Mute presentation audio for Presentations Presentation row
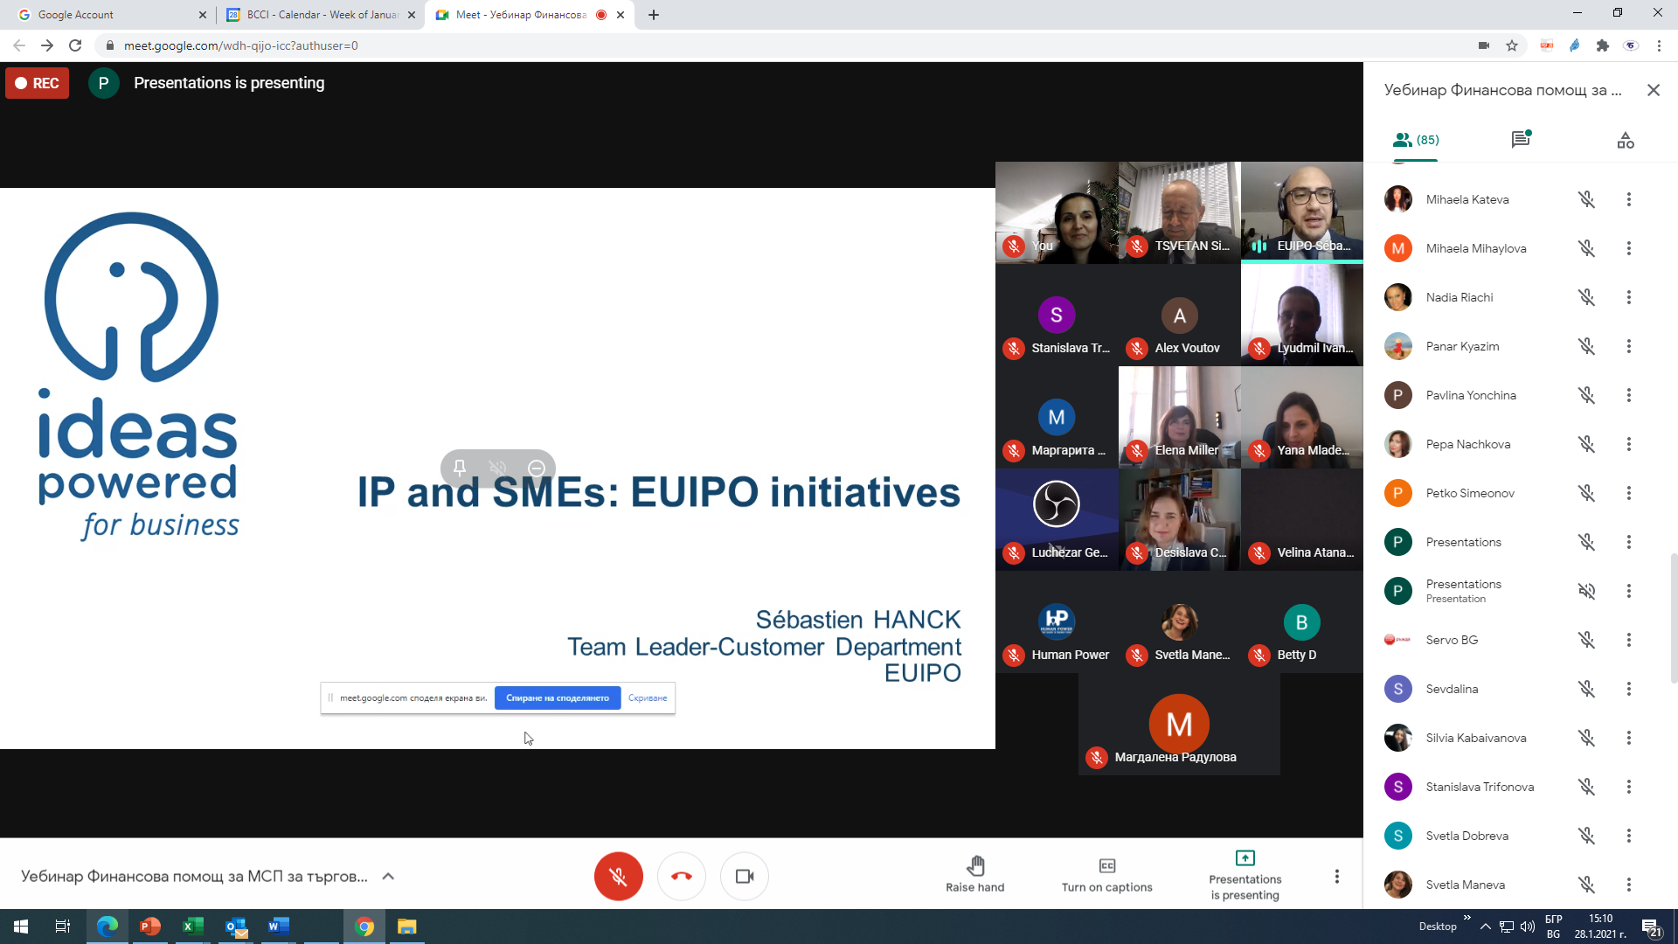 coord(1586,591)
